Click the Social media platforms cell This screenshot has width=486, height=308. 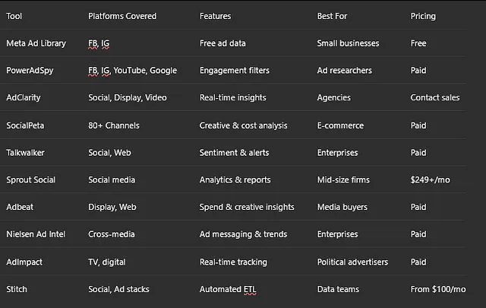point(112,180)
